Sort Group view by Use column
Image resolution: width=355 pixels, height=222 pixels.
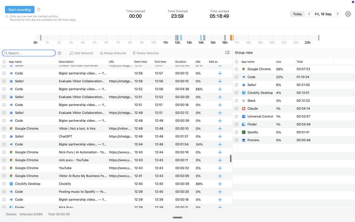278,62
